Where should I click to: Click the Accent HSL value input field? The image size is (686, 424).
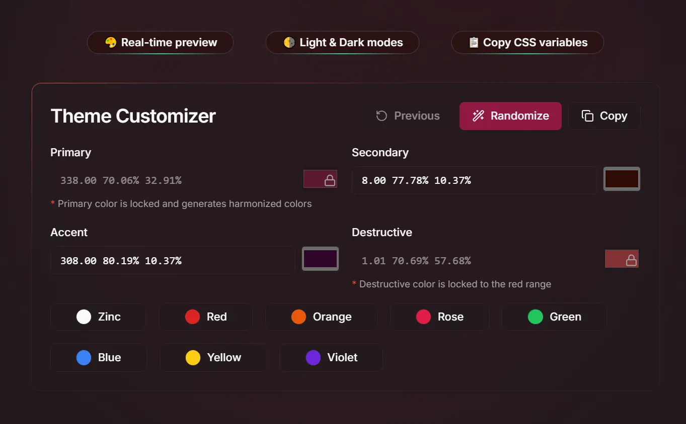coord(172,260)
